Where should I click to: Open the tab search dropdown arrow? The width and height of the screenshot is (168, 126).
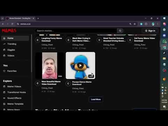(x=2, y=18)
